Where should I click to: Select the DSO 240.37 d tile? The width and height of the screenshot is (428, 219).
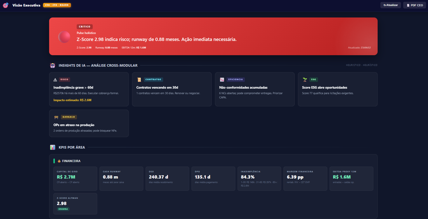(167, 179)
